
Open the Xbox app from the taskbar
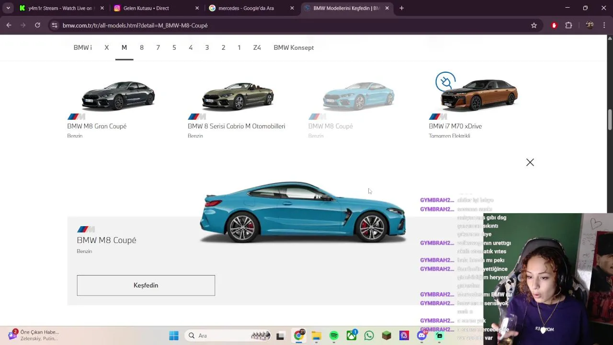pyautogui.click(x=352, y=335)
